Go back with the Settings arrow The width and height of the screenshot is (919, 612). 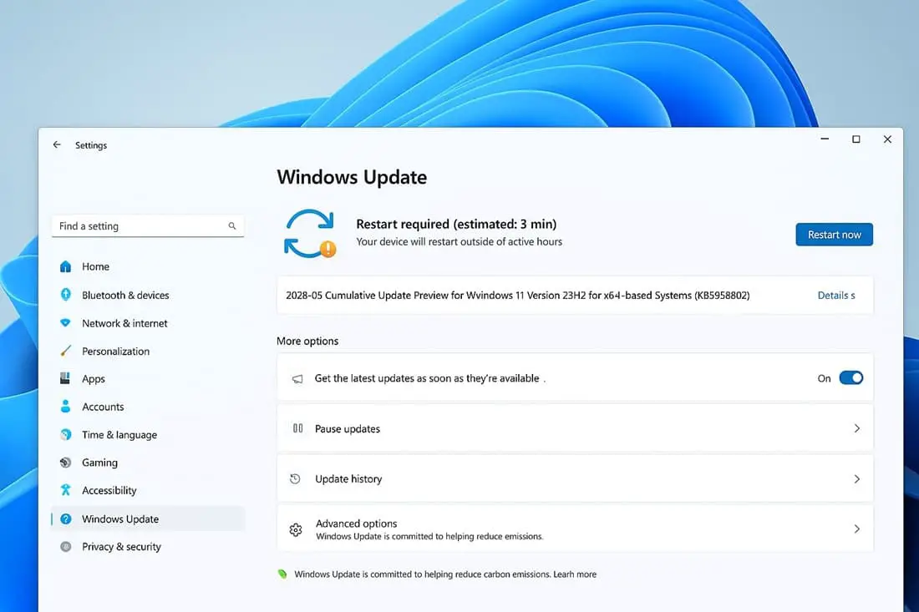click(x=57, y=144)
